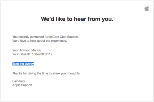Viewport: 154px width, 102px height.
Task: Click the Your Case ID label
Action: point(22,54)
